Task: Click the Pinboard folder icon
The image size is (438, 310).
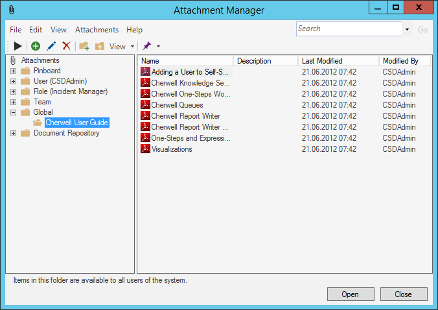Action: (25, 71)
